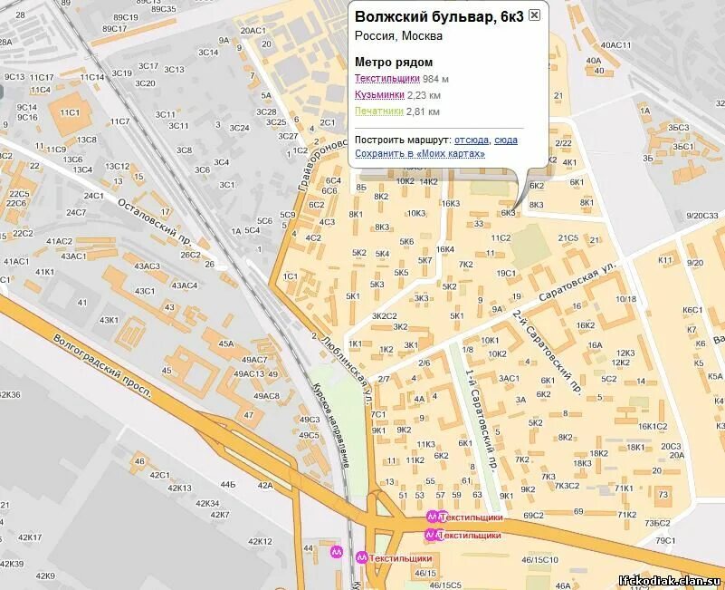725x590 pixels.
Task: Click the Остаповский пр. street label
Action: coord(155,224)
